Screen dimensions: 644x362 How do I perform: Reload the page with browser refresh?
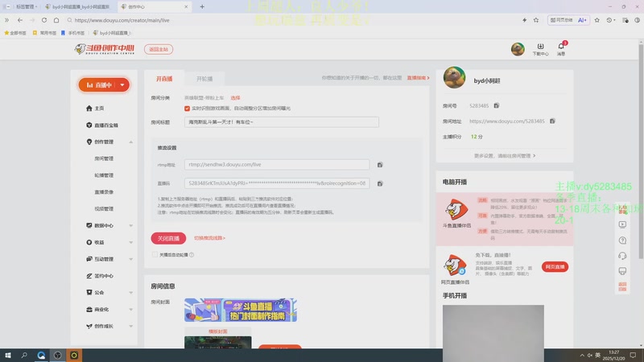point(44,20)
